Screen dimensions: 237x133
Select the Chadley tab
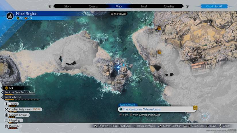click(x=169, y=6)
